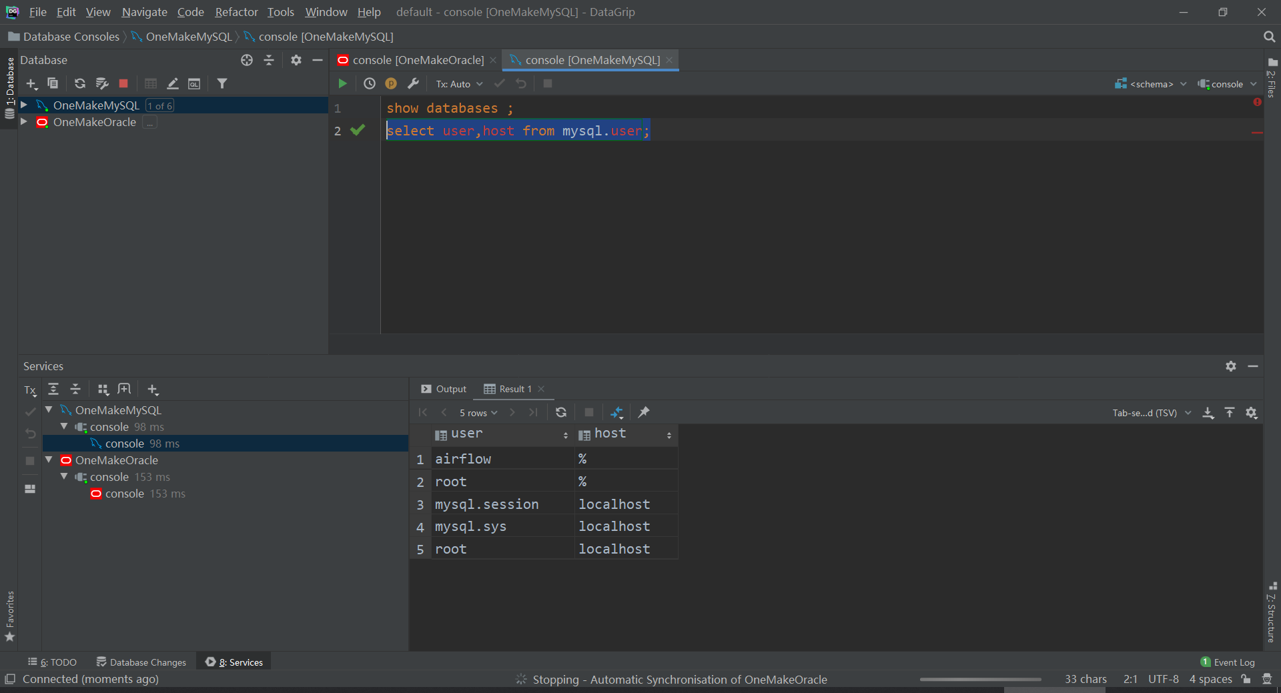Screen dimensions: 1281x693
Task: Open the <schema> selector dropdown
Action: click(1151, 84)
